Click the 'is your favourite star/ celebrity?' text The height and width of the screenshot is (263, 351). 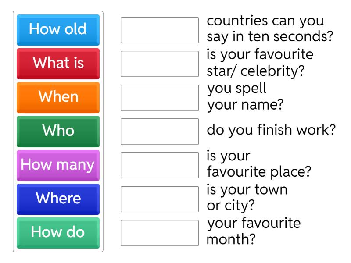pyautogui.click(x=260, y=62)
